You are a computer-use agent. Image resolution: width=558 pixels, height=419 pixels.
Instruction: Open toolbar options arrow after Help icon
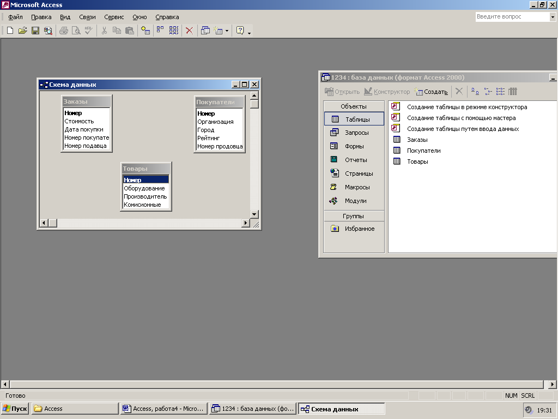click(249, 33)
